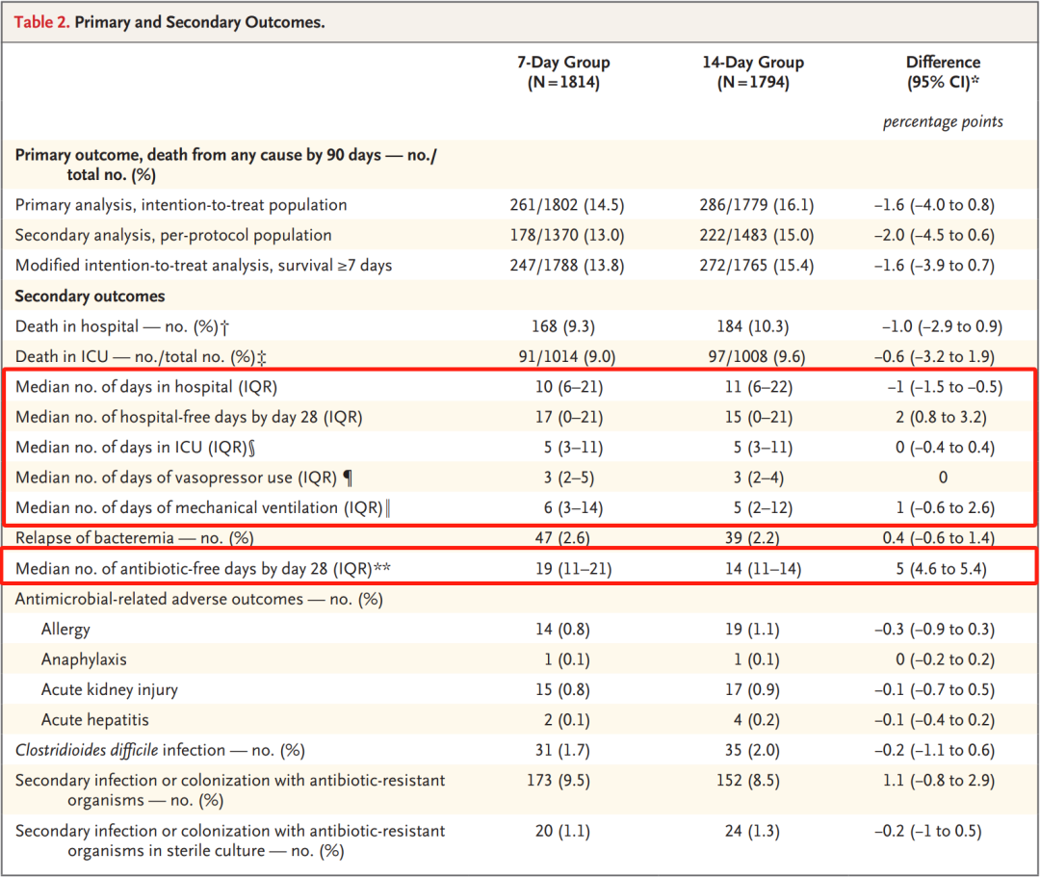
Task: Click the difference '5 (4.6 to 5.4)'
Action: click(x=941, y=569)
